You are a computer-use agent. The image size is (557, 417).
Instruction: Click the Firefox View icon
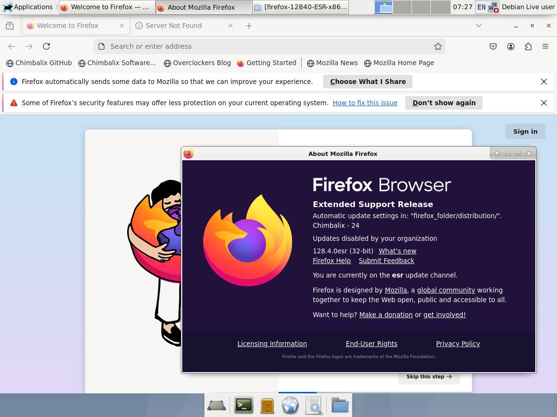pos(10,26)
